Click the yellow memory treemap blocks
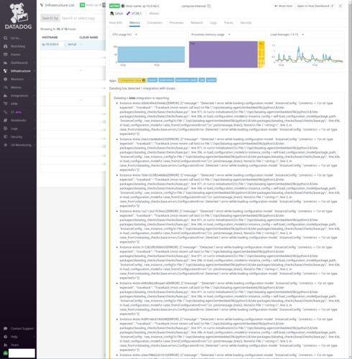Viewport: 352px width, 359px height. pyautogui.click(x=261, y=55)
